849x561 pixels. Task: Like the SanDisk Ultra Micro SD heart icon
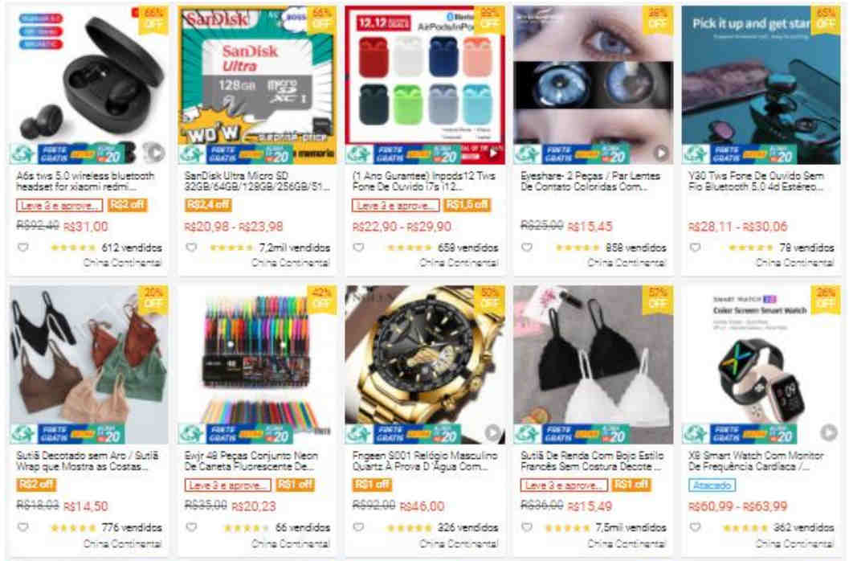(x=191, y=248)
